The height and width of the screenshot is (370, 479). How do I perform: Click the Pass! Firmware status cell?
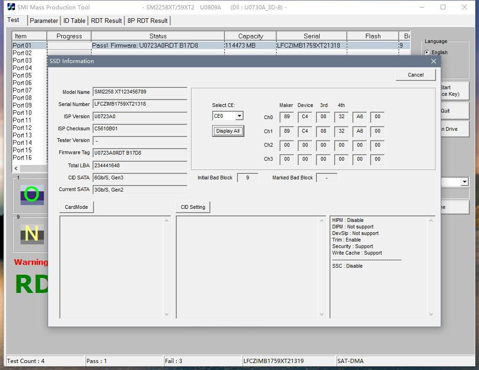point(158,45)
